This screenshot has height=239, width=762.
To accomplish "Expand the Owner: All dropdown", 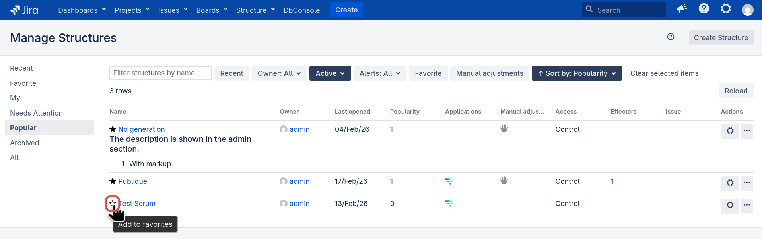I will pyautogui.click(x=279, y=73).
